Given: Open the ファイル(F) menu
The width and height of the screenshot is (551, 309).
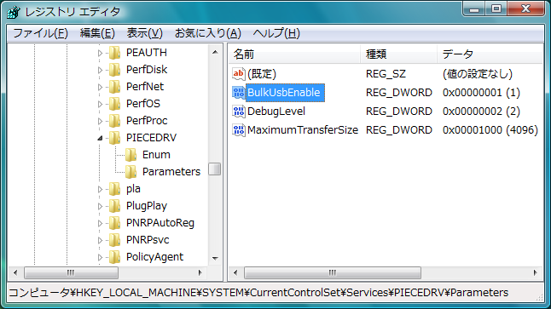Looking at the screenshot, I should pyautogui.click(x=40, y=33).
